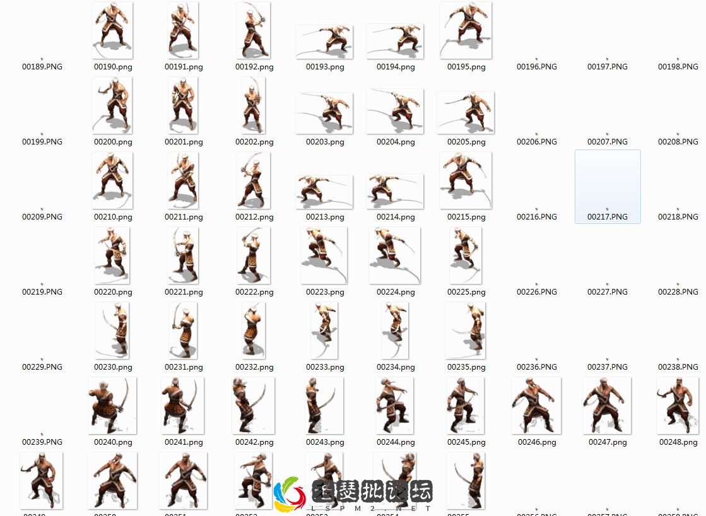The height and width of the screenshot is (516, 706).
Task: Click the file name 00236.PNG
Action: pos(537,367)
